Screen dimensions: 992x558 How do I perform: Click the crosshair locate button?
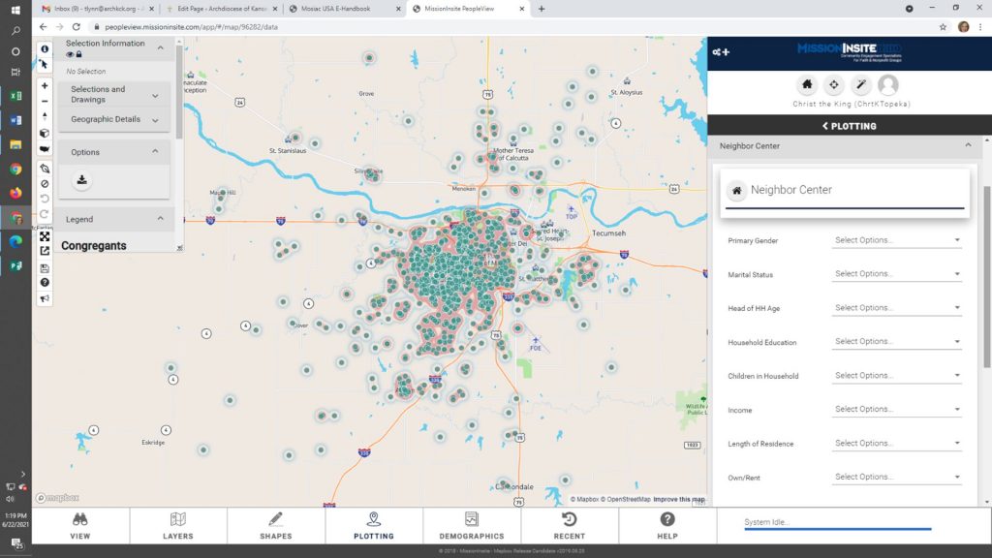click(x=834, y=85)
